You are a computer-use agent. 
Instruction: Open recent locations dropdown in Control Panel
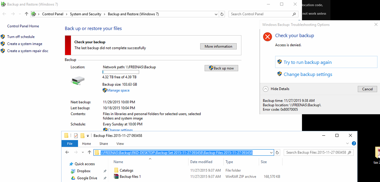pos(20,14)
